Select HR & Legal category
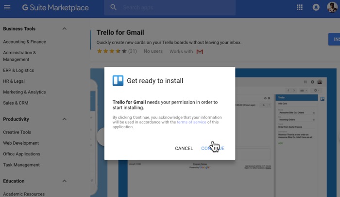This screenshot has width=340, height=197. pos(14,81)
